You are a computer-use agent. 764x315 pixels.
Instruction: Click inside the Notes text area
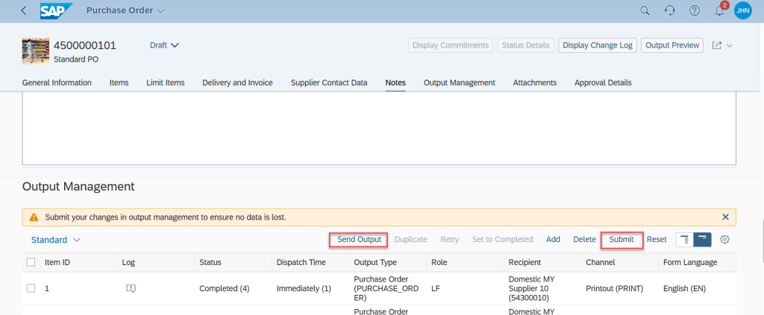[x=379, y=127]
